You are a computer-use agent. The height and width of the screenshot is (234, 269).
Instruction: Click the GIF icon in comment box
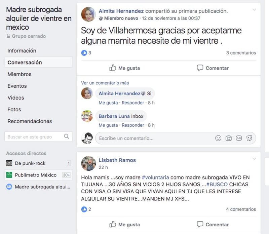[239, 138]
